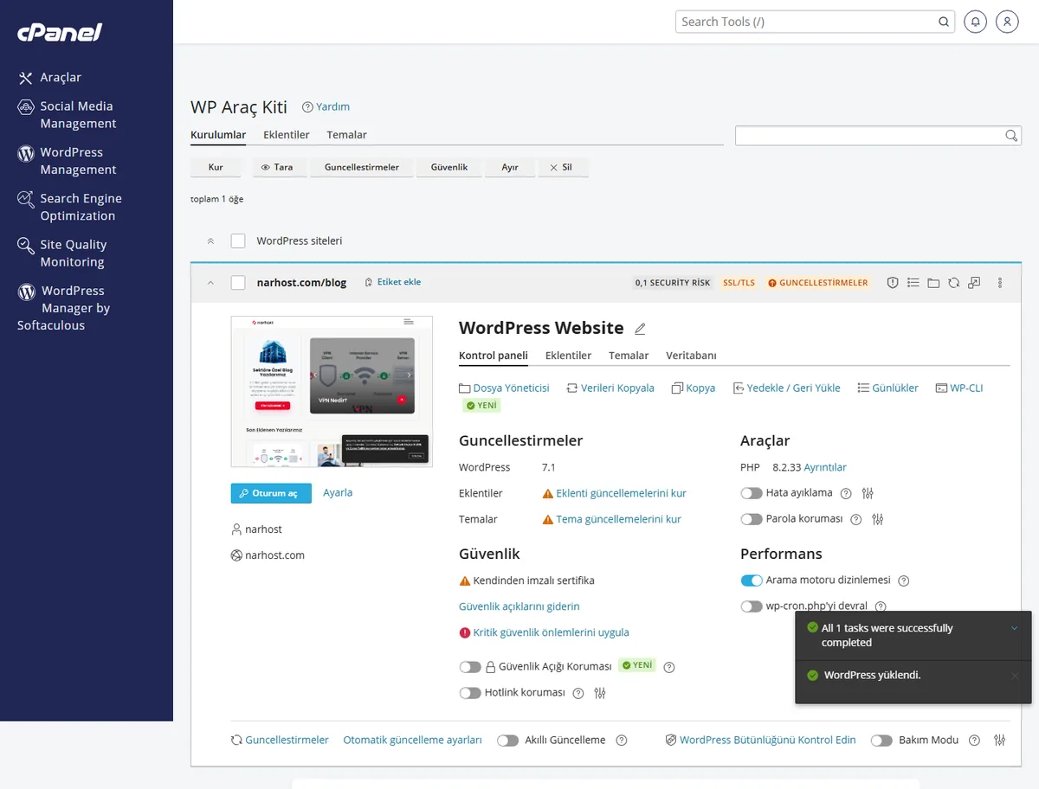The image size is (1039, 789).
Task: Open the Veritabanı tab of the site
Action: point(691,356)
